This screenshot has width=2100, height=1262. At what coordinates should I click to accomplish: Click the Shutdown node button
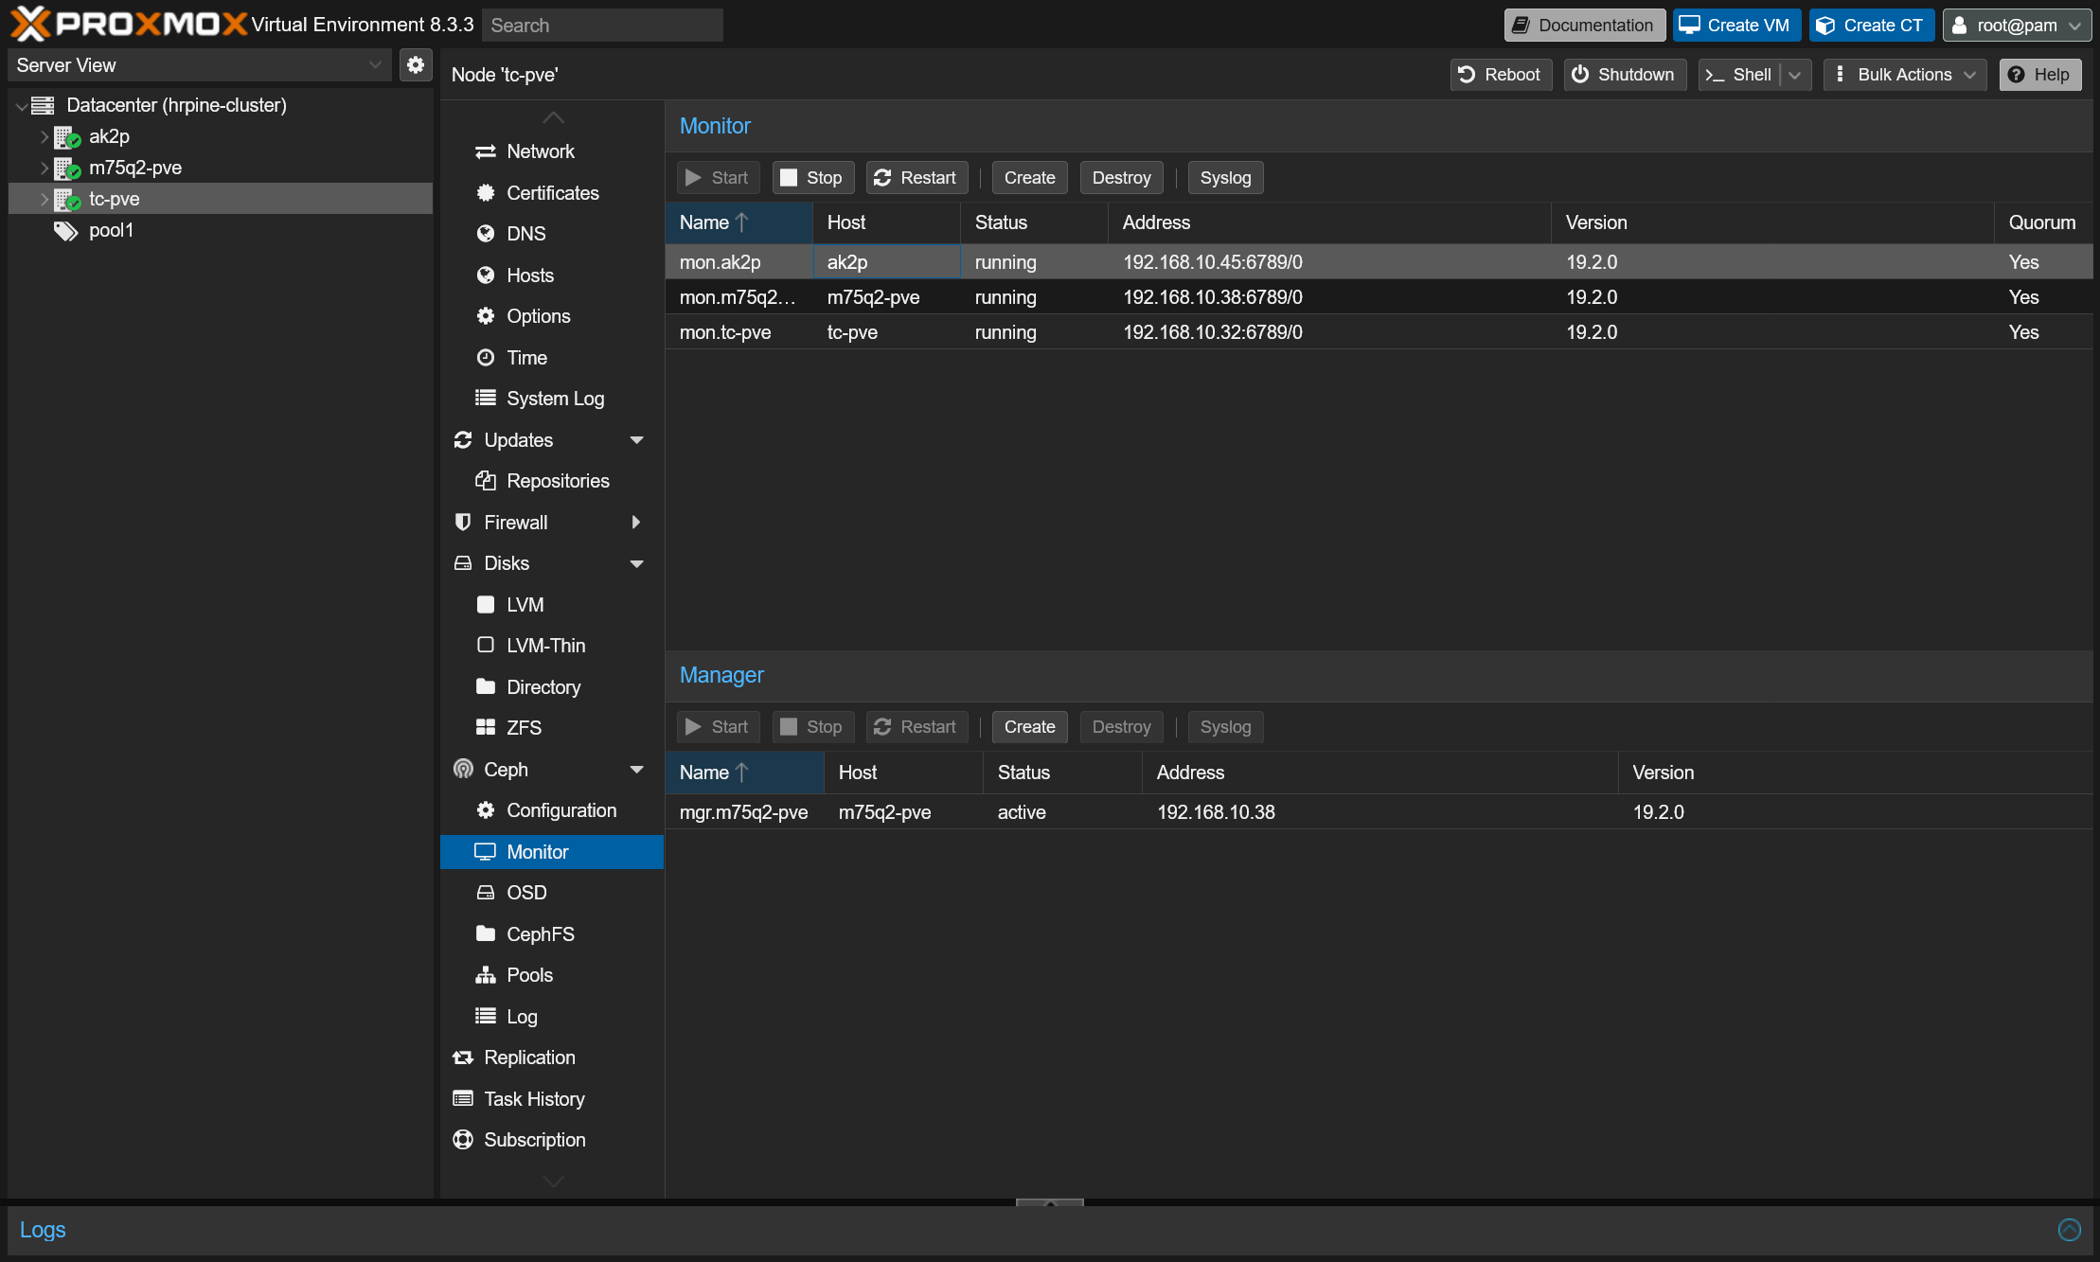pos(1625,75)
